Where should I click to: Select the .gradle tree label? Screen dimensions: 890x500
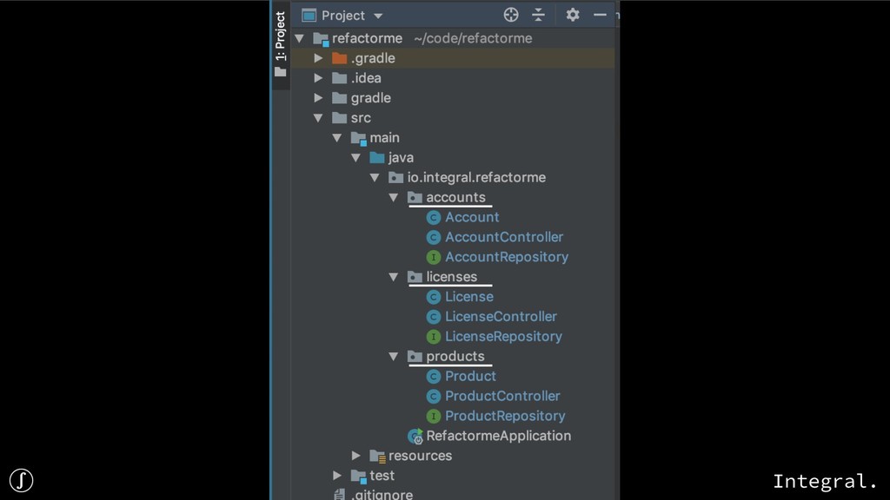coord(373,58)
